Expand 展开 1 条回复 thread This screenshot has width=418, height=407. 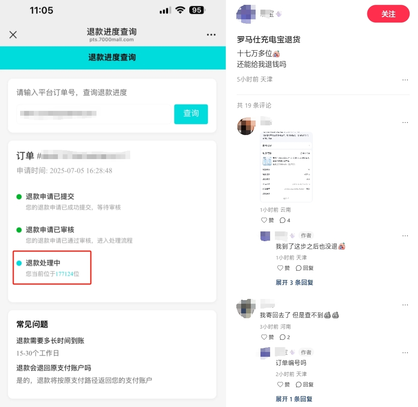(294, 399)
